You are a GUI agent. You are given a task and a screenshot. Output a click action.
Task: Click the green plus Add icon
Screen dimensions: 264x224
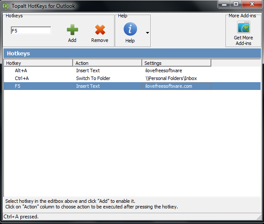tap(73, 29)
